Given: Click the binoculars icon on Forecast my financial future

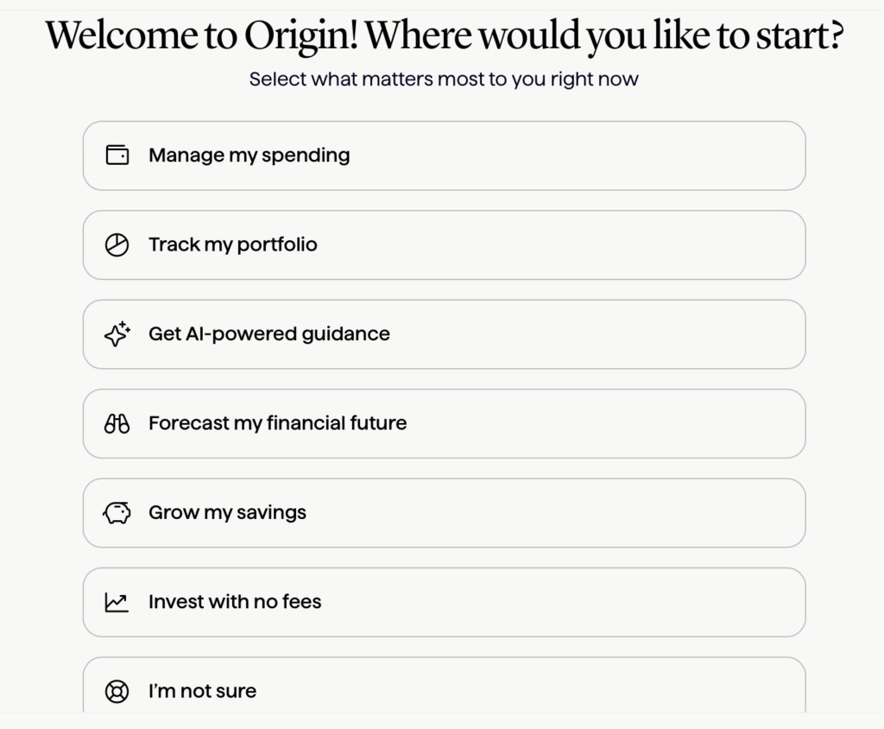Looking at the screenshot, I should (117, 423).
